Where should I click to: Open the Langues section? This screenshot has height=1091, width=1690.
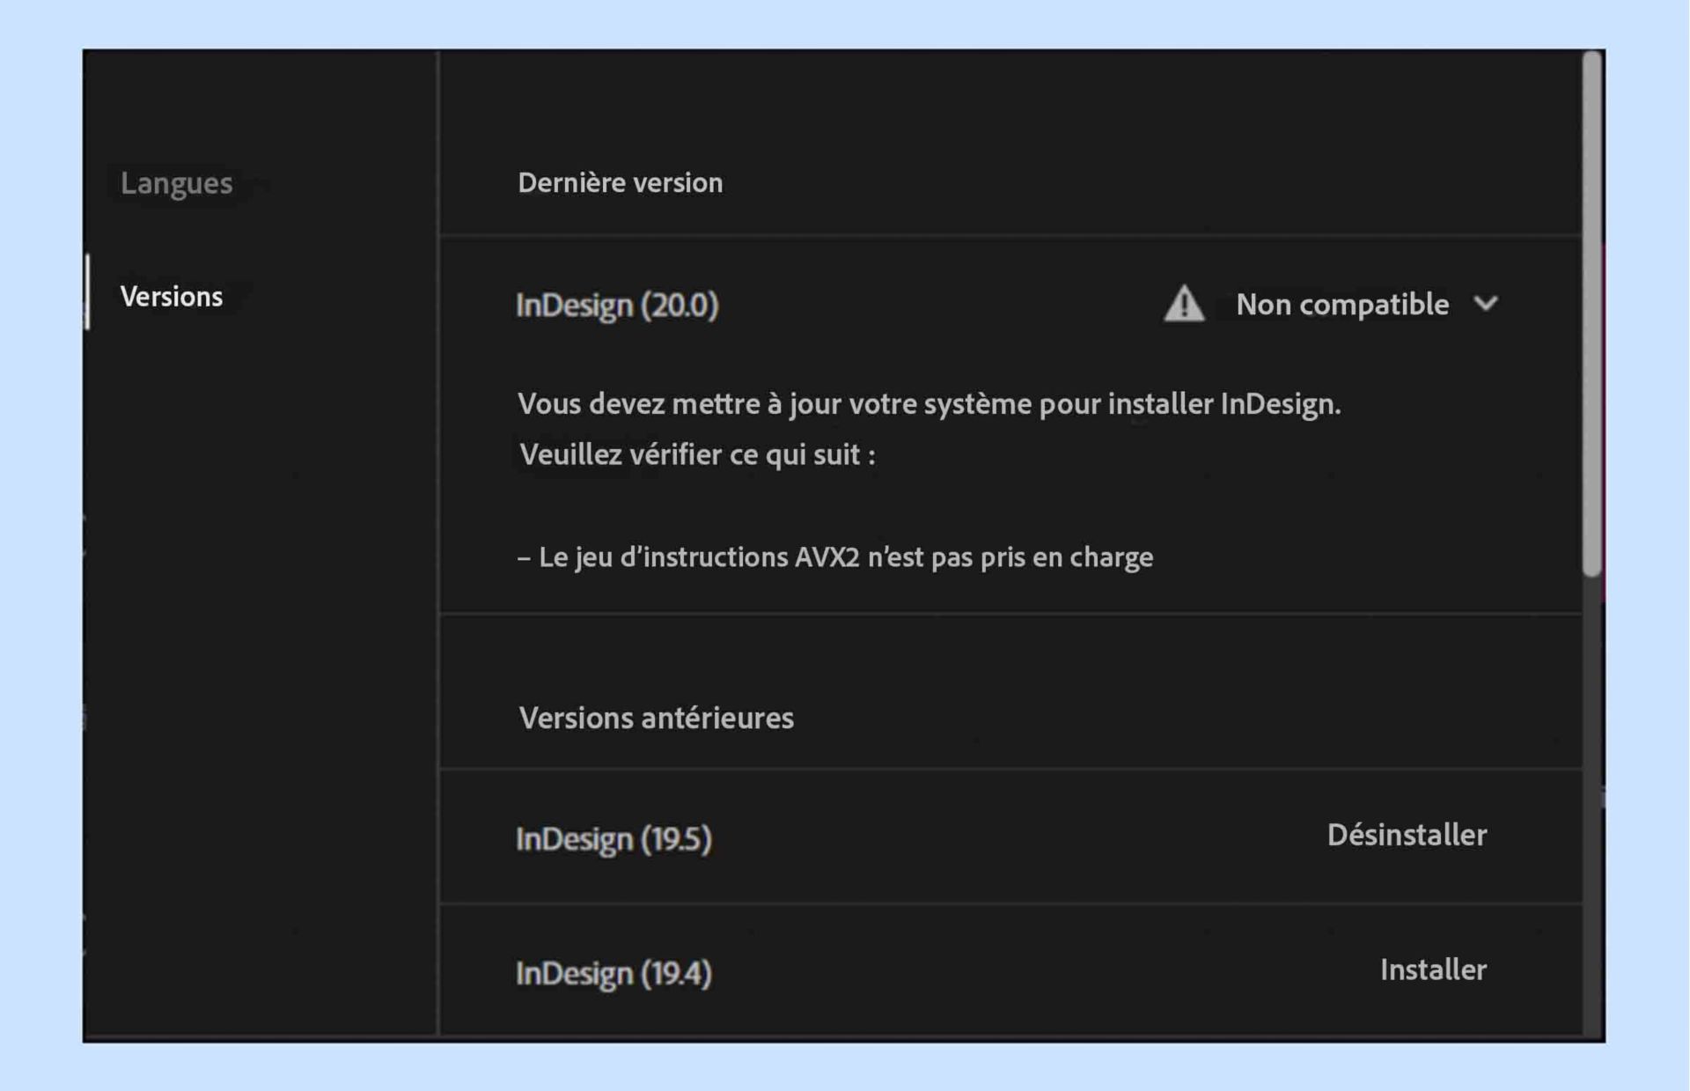point(176,183)
